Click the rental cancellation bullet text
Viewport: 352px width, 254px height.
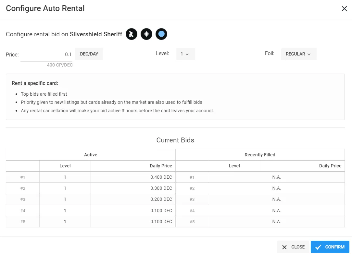pos(118,111)
